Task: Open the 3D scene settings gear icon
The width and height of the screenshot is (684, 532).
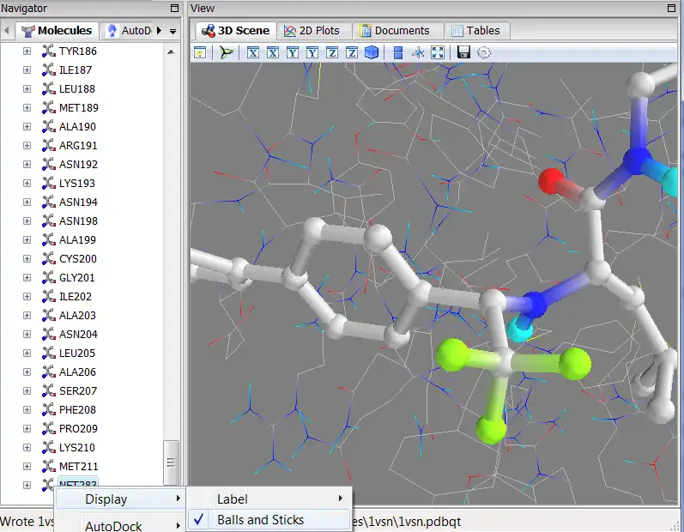Action: pos(484,52)
